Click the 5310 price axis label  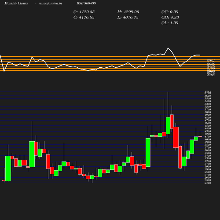[x=208, y=104]
